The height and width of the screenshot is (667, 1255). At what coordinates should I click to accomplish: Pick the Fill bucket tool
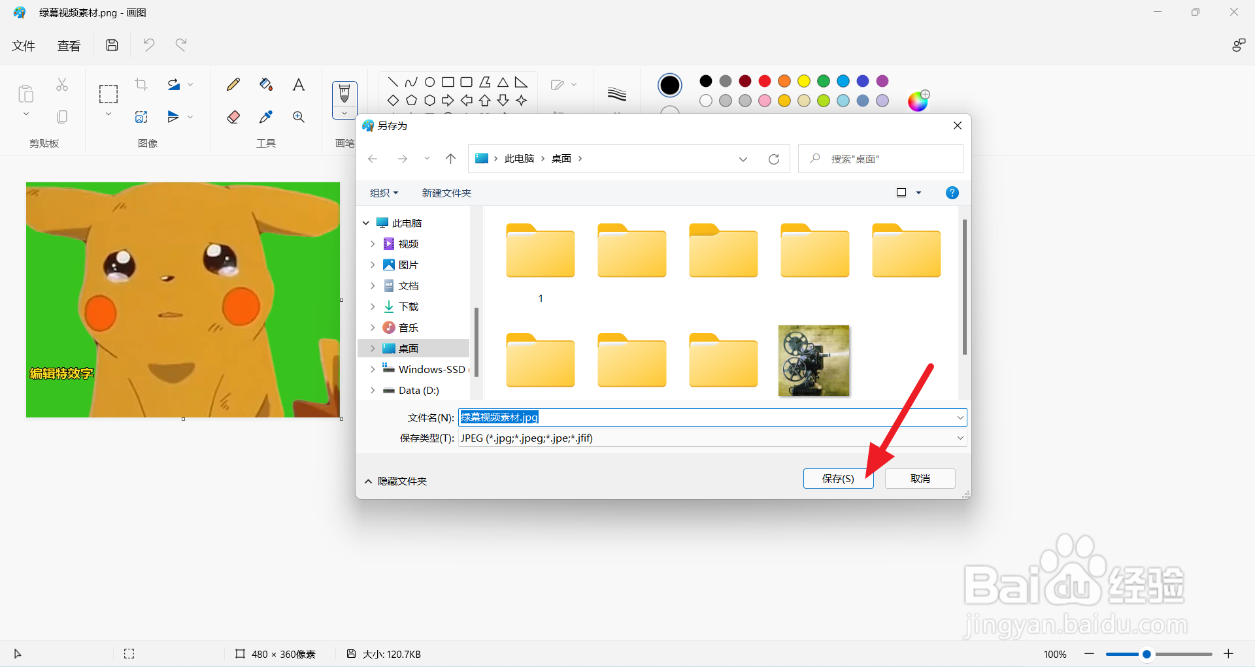(266, 84)
